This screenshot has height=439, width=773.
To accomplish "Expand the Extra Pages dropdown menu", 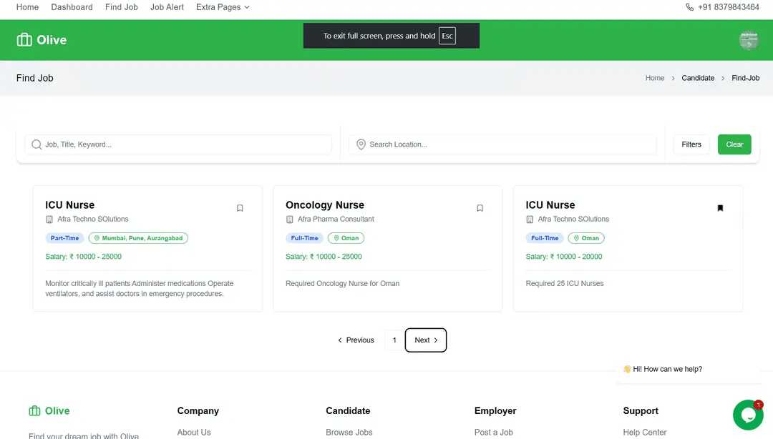I will pos(223,7).
